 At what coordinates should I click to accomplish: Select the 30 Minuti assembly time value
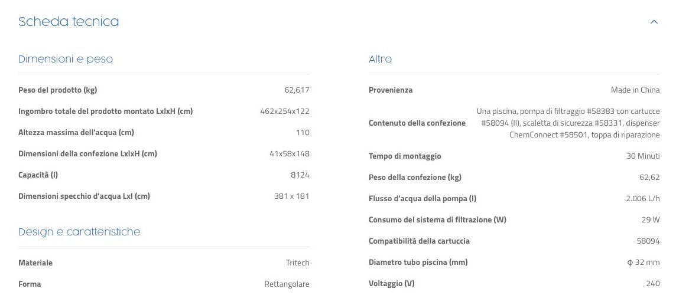642,156
